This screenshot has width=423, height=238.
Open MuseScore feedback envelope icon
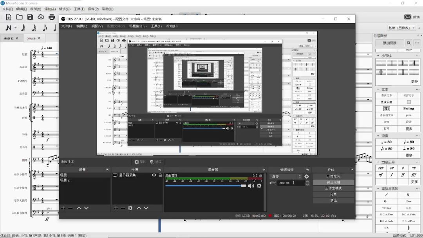click(408, 17)
